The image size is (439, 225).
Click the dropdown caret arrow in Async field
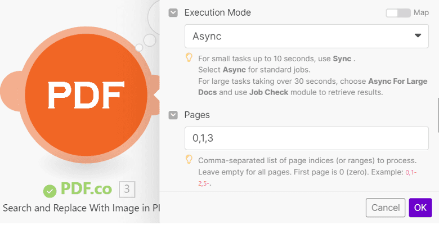[x=418, y=36]
